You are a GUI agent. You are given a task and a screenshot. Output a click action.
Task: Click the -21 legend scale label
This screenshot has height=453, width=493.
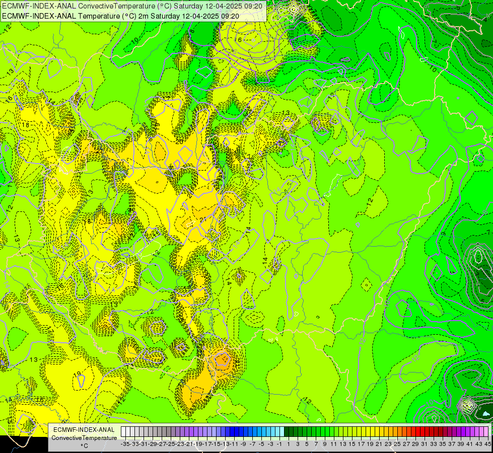(x=189, y=444)
